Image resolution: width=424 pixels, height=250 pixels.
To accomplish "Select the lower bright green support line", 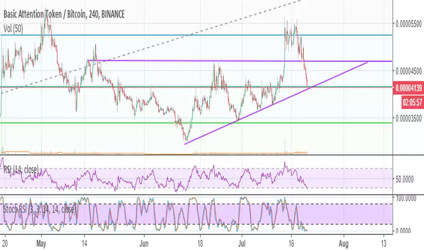I will point(196,123).
